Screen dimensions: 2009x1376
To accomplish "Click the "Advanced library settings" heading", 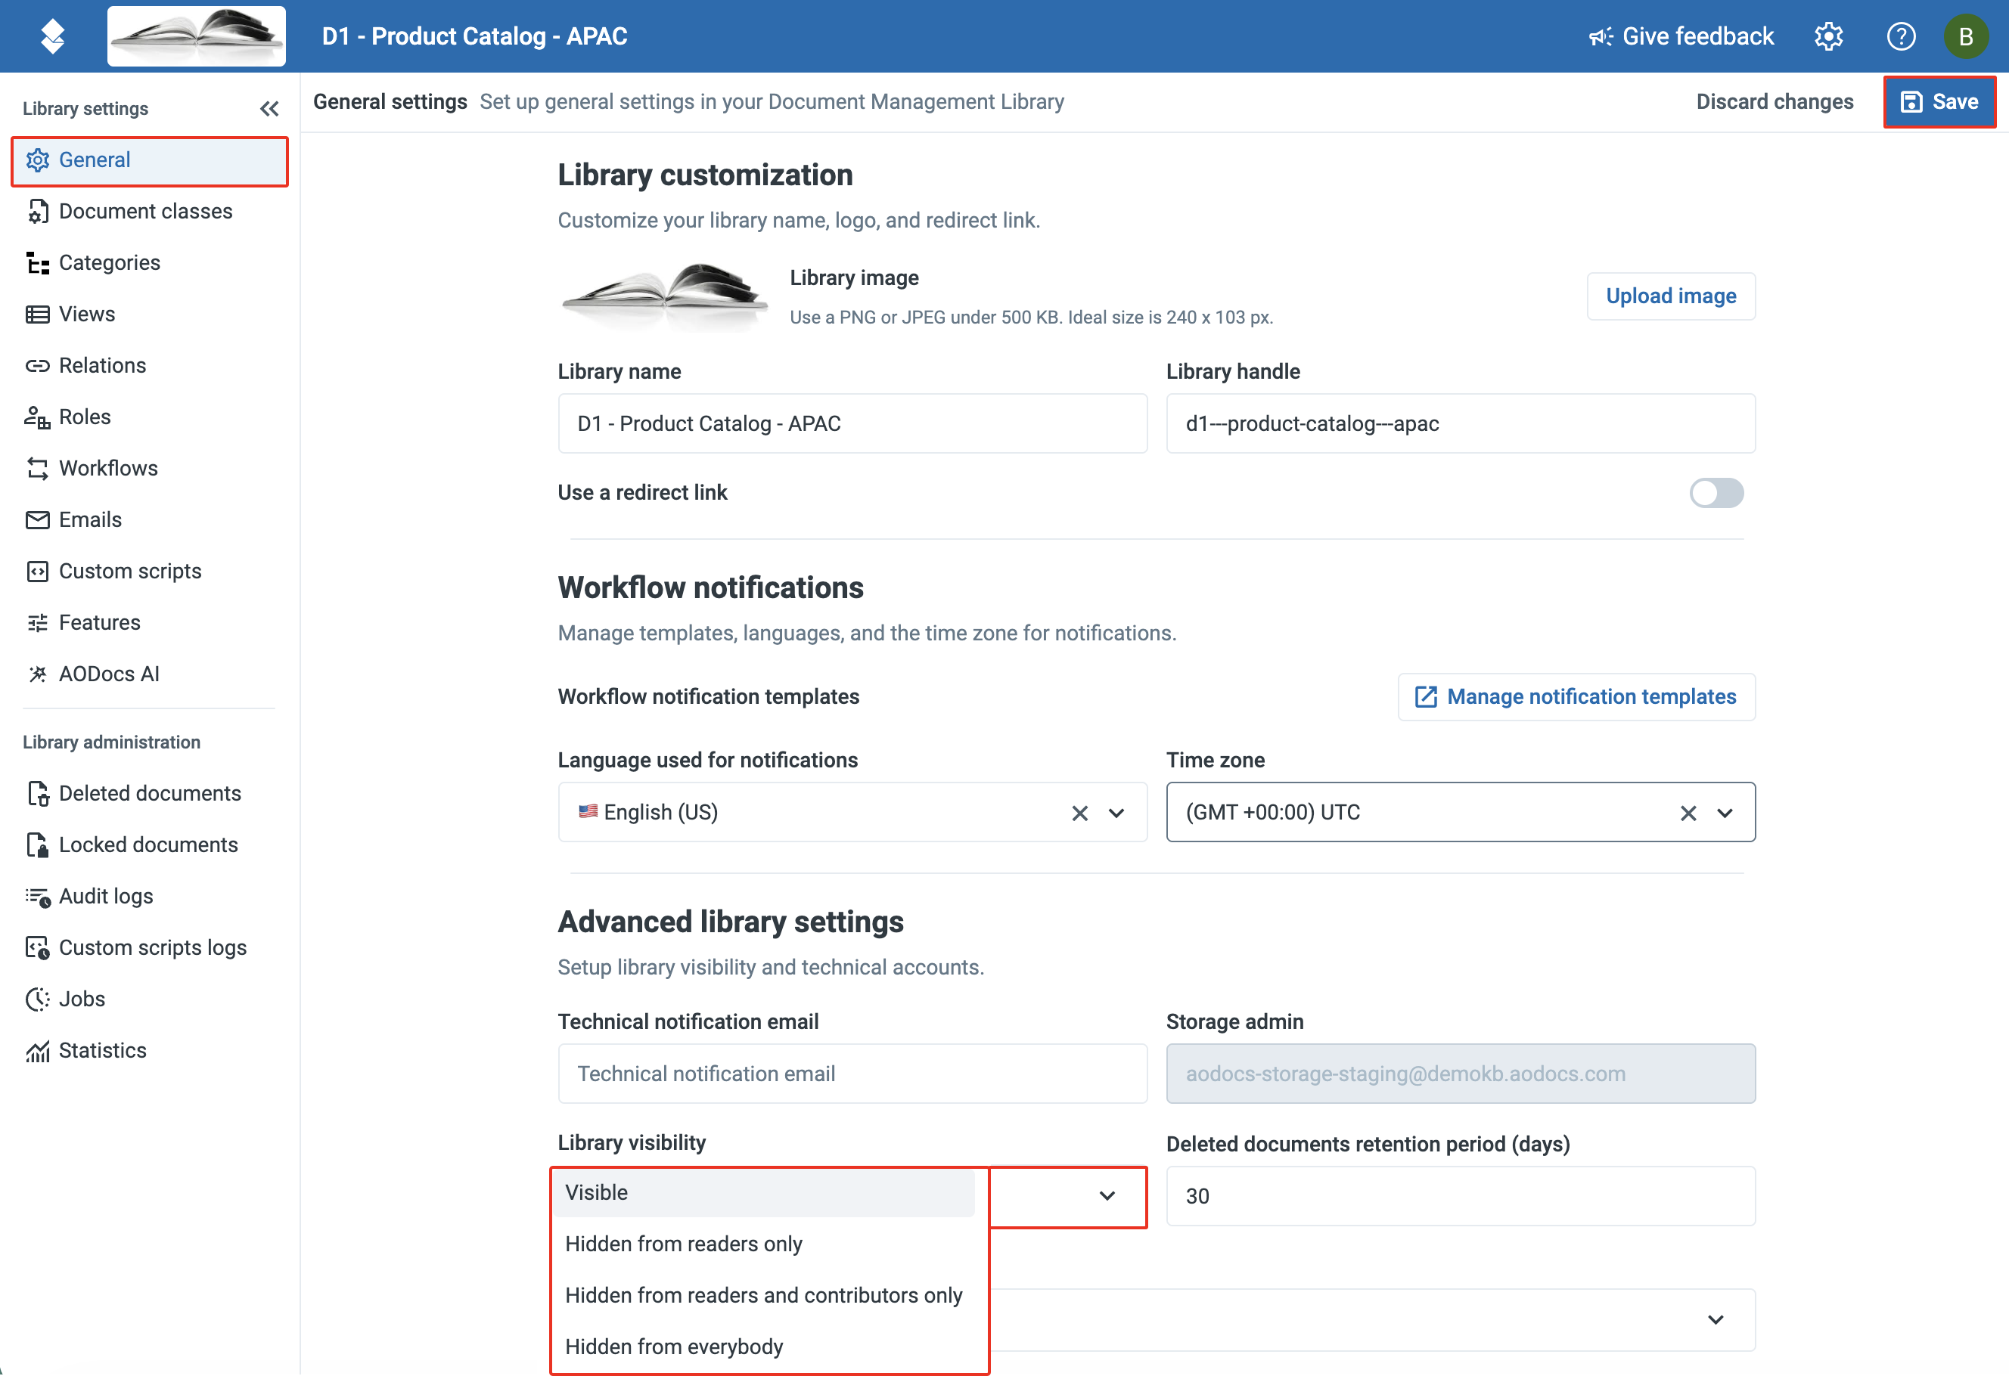I will coord(731,922).
